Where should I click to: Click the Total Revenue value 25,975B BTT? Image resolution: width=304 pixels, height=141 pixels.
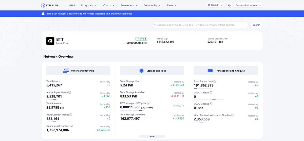55,108
